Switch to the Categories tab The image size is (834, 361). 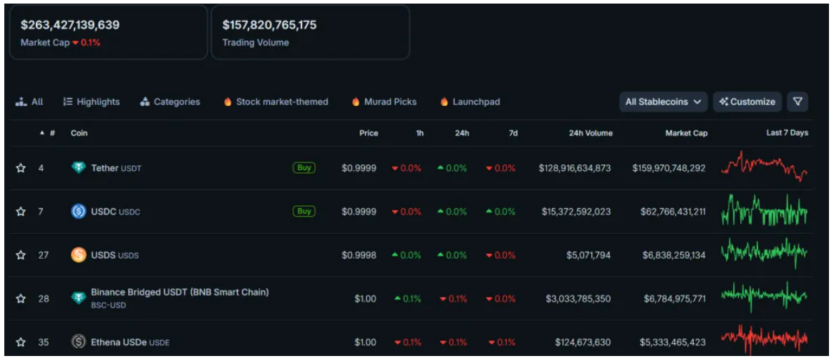(170, 102)
